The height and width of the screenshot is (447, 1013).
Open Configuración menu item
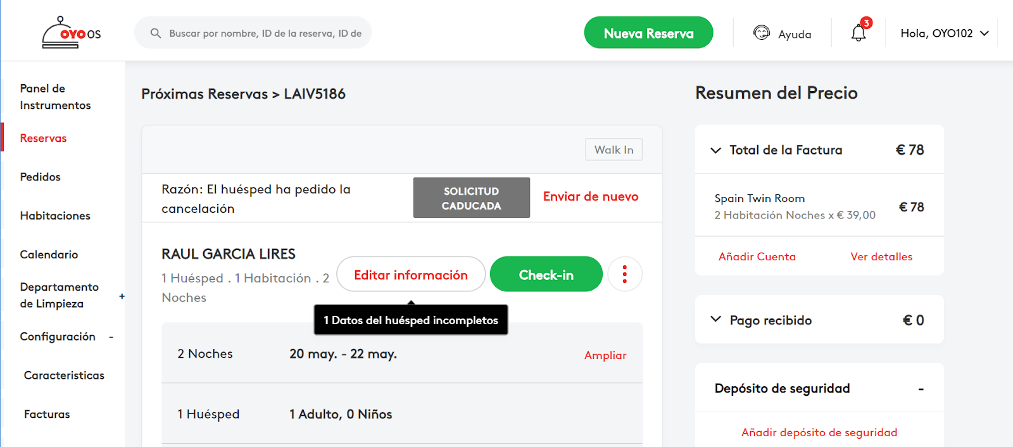pos(58,337)
